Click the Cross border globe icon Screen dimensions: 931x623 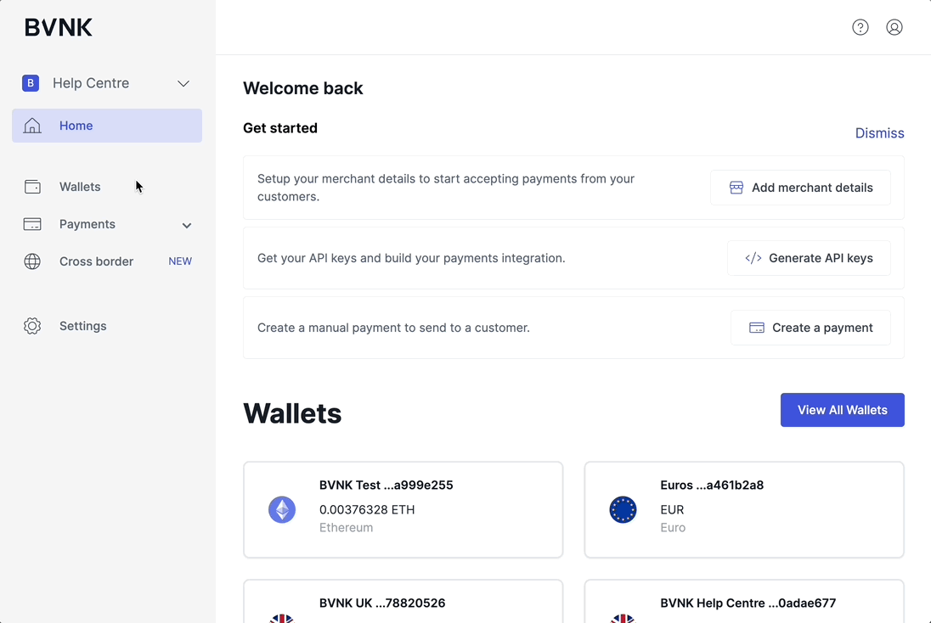tap(32, 261)
